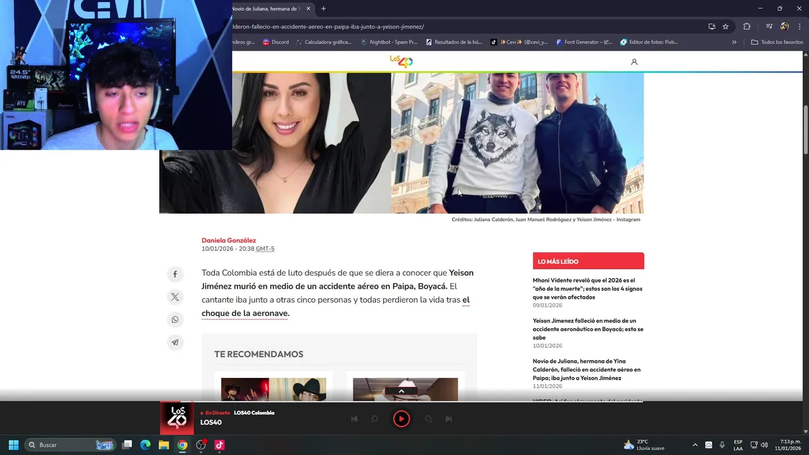This screenshot has height=455, width=809.
Task: Open the Windows Start menu
Action: pyautogui.click(x=13, y=445)
